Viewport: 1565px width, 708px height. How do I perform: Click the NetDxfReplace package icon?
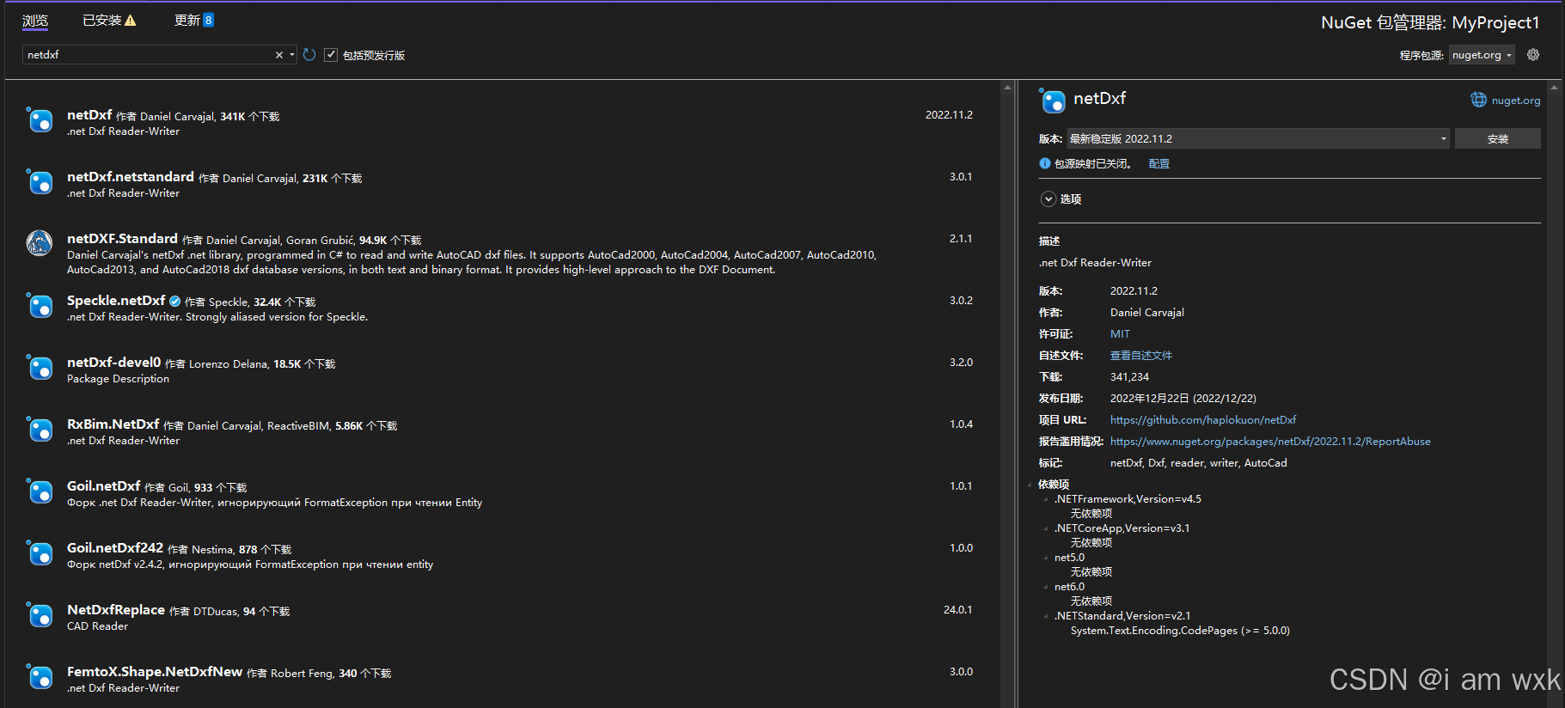40,616
